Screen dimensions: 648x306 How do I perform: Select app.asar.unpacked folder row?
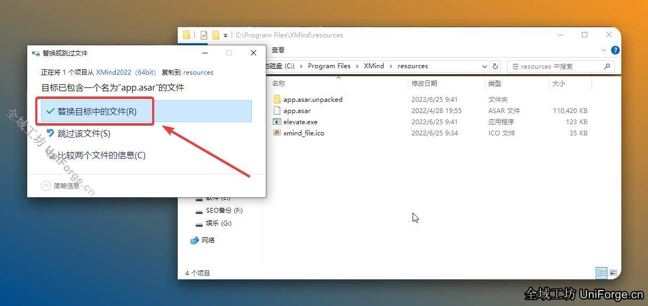click(x=431, y=100)
